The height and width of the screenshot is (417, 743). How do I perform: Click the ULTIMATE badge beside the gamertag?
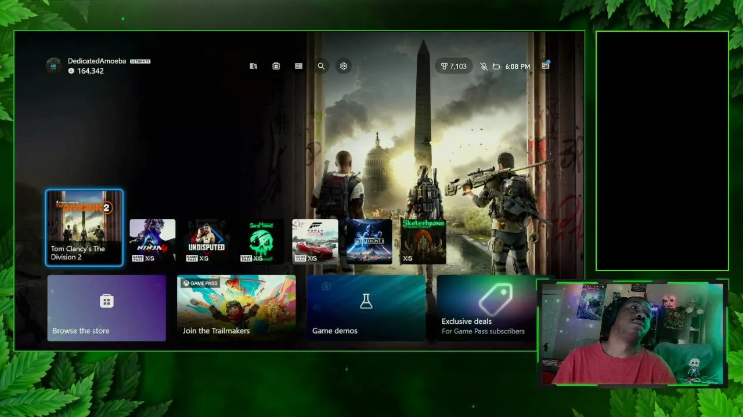(140, 61)
